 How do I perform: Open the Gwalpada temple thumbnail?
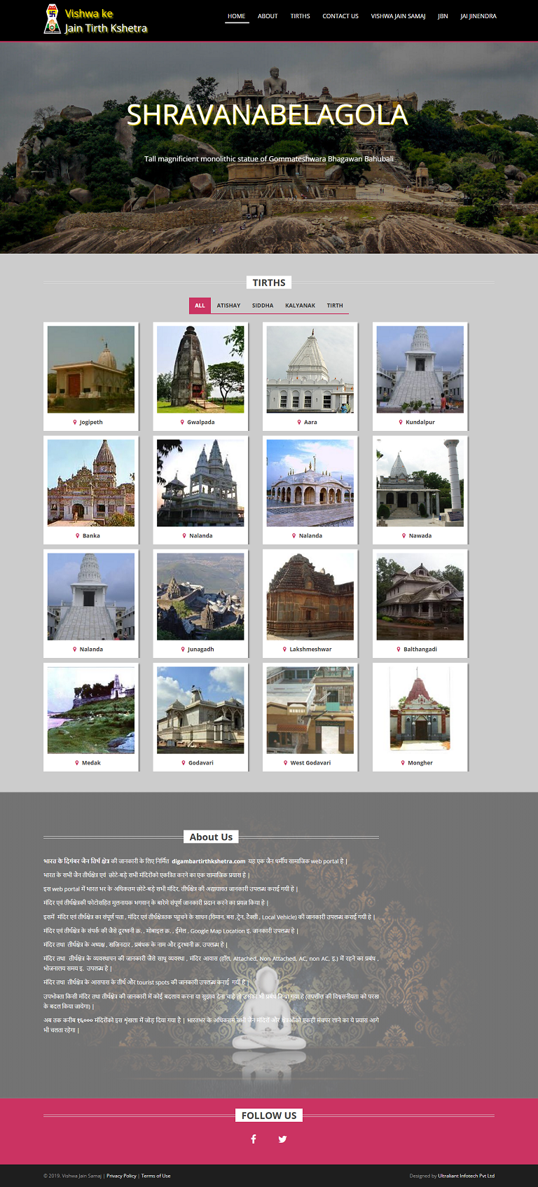(x=200, y=369)
